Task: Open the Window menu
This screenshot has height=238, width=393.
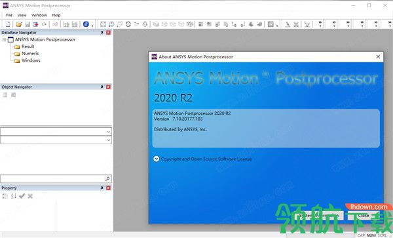Action: [39, 15]
